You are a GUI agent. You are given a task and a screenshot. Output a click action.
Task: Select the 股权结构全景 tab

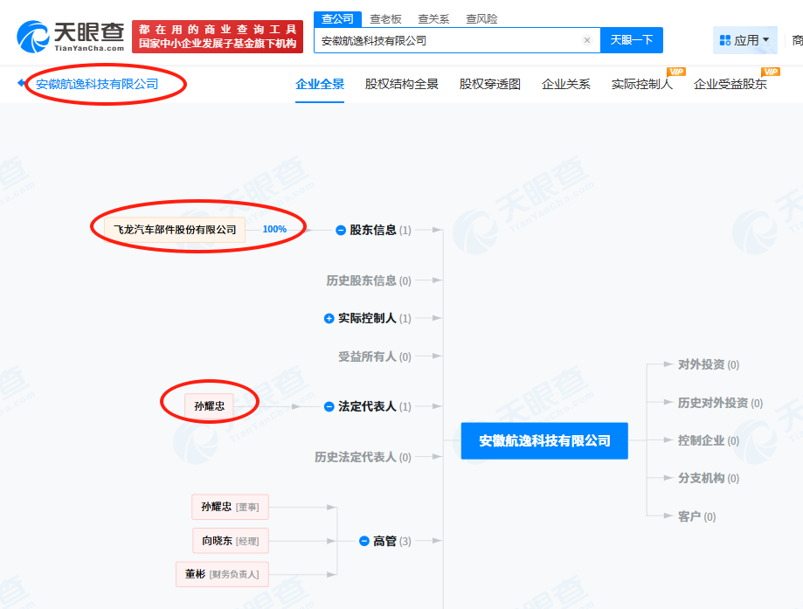tap(402, 84)
